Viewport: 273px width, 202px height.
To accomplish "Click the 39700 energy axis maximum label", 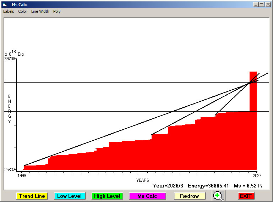I will point(10,59).
